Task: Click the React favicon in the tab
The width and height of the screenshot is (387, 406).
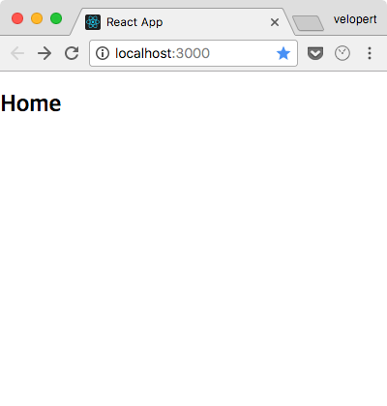Action: 93,22
